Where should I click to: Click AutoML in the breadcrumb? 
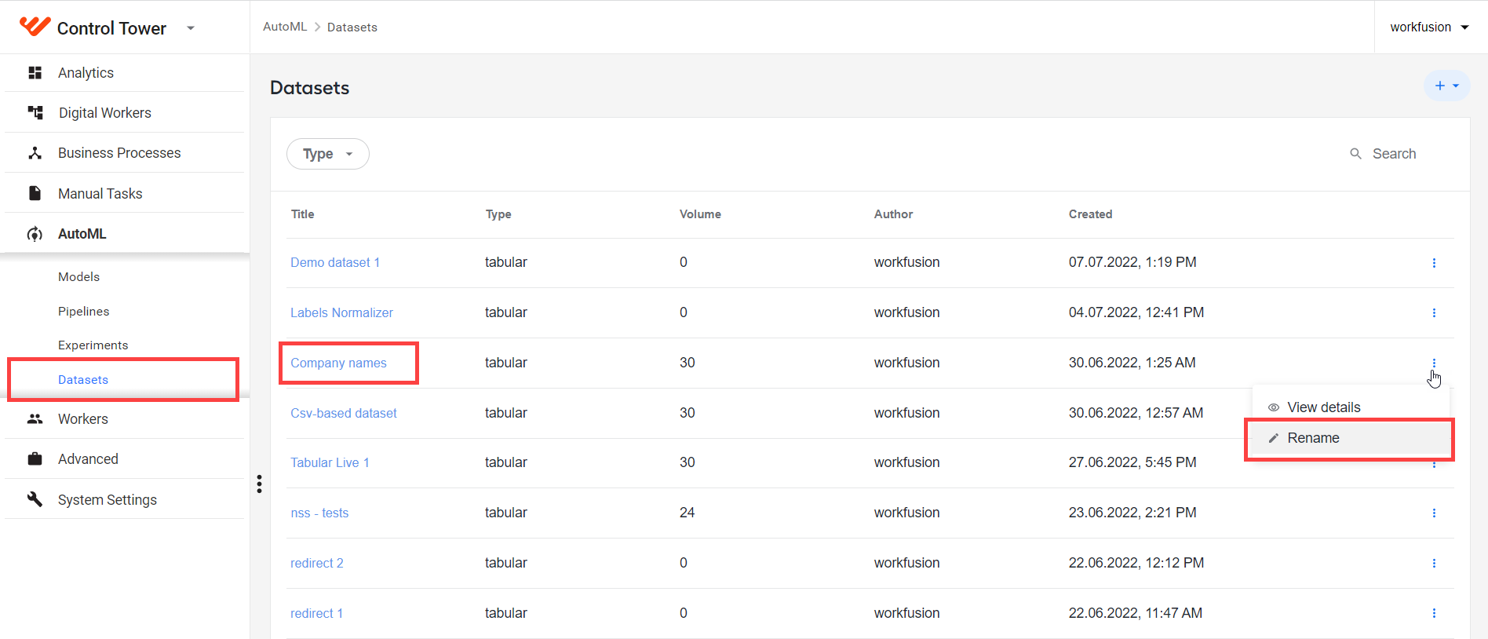click(x=285, y=27)
